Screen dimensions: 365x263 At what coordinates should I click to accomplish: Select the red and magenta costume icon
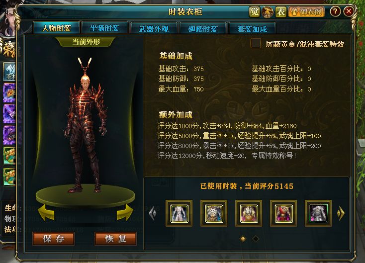coord(283,213)
